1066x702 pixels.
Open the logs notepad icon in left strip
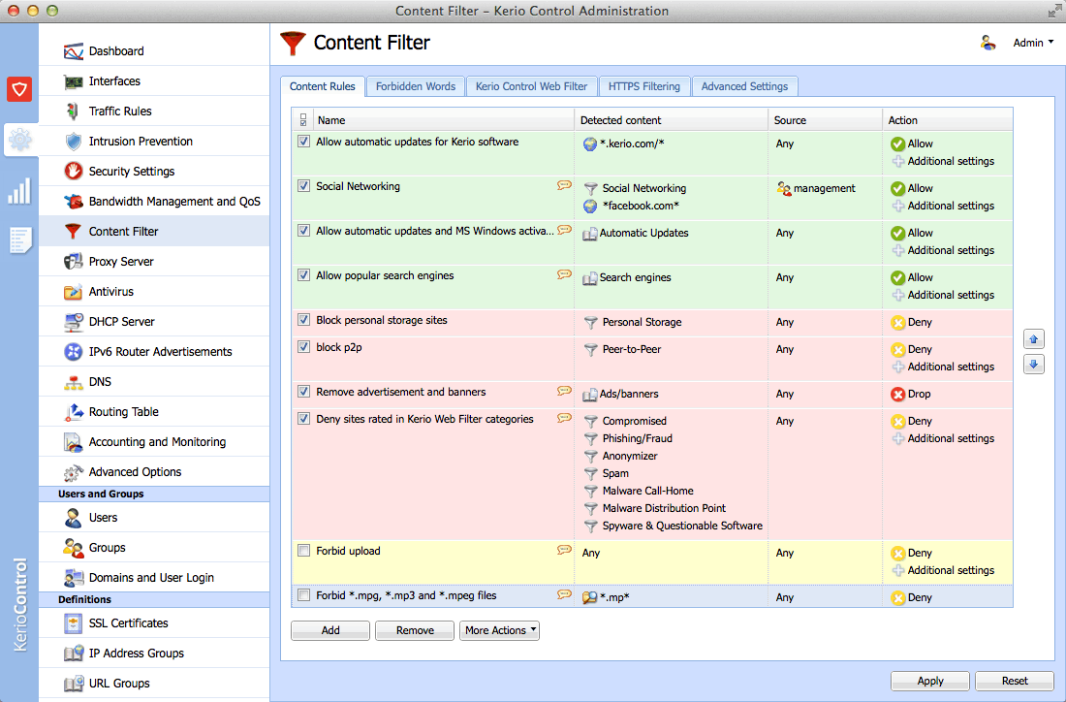point(19,240)
